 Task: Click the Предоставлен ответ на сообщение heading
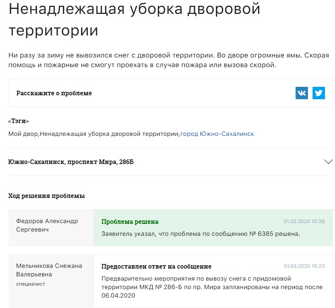(156, 266)
